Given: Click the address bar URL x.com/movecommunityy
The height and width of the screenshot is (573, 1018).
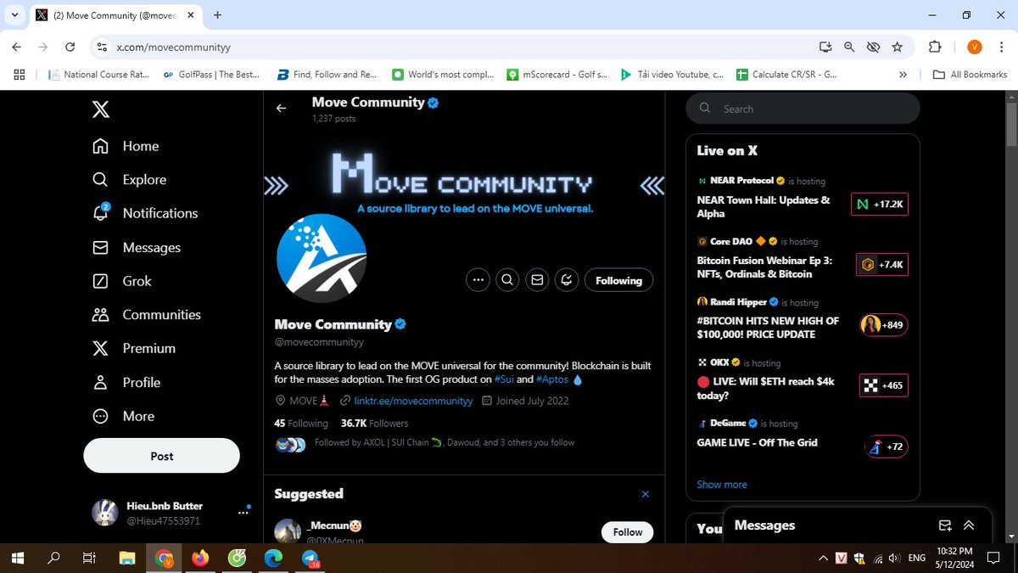Looking at the screenshot, I should (x=174, y=48).
